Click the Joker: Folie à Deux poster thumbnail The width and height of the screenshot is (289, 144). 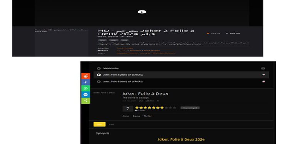[104, 93]
